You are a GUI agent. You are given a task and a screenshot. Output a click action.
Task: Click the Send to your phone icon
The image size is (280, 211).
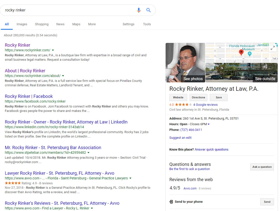tap(171, 202)
